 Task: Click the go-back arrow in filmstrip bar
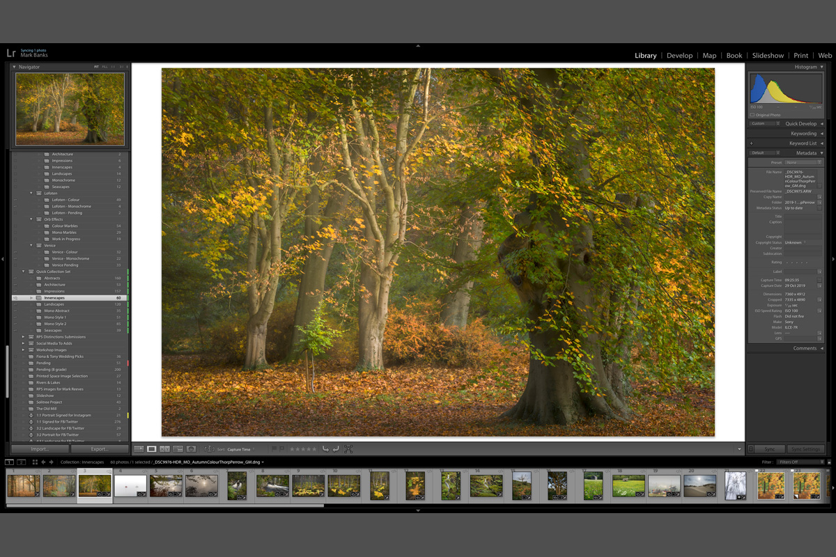[43, 462]
